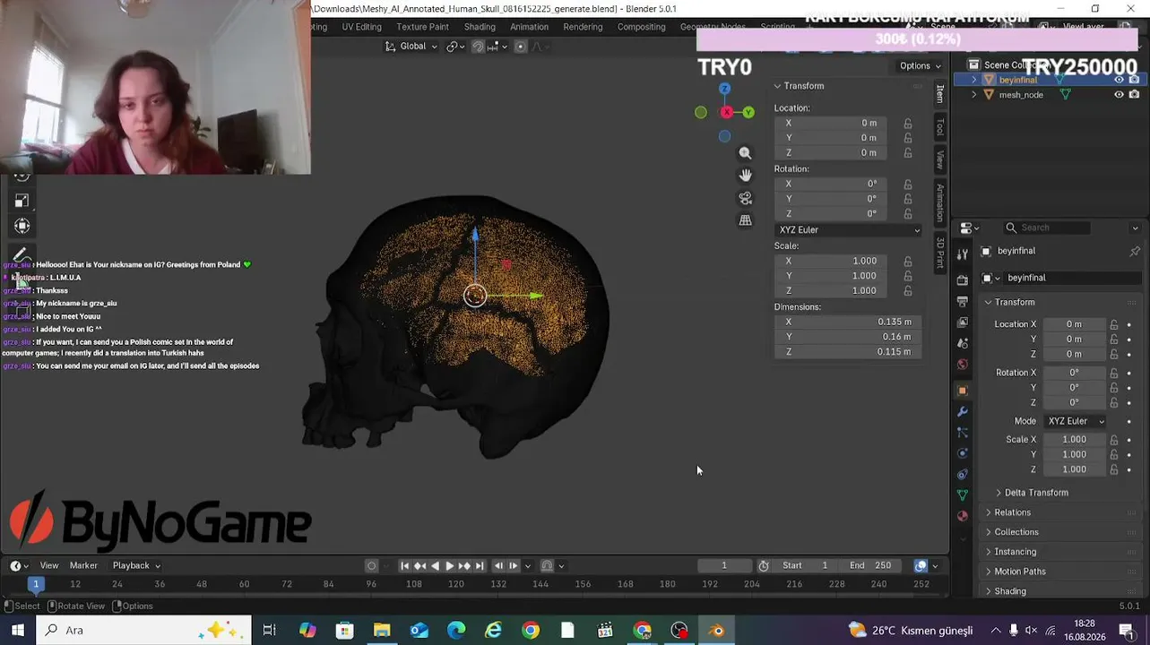1150x645 pixels.
Task: Open File Explorer from the taskbar
Action: point(382,631)
